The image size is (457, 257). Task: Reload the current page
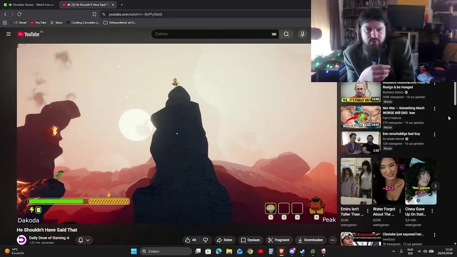coord(20,14)
